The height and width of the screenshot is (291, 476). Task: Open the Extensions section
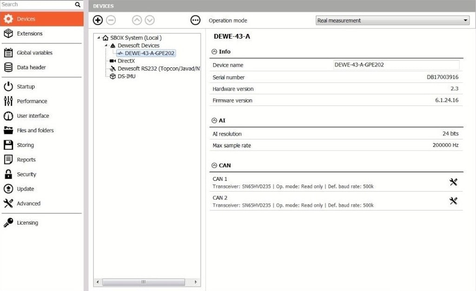click(42, 33)
